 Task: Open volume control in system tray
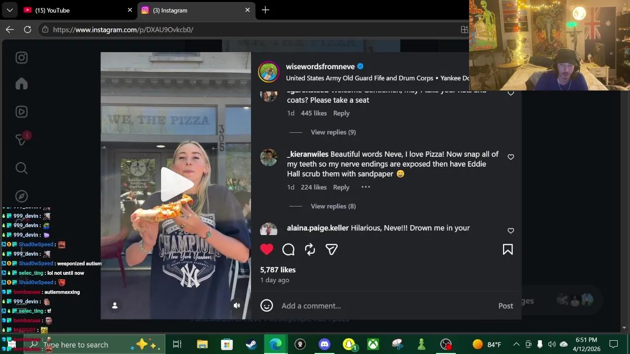(x=552, y=345)
